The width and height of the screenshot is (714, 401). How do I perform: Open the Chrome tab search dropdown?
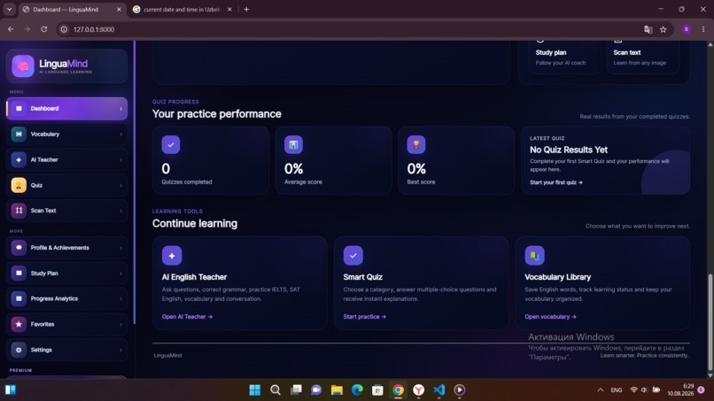[9, 9]
